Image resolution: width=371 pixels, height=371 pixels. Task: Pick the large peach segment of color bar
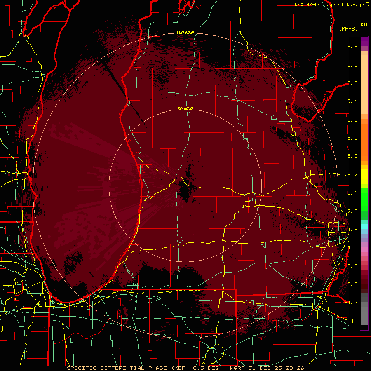click(364, 85)
